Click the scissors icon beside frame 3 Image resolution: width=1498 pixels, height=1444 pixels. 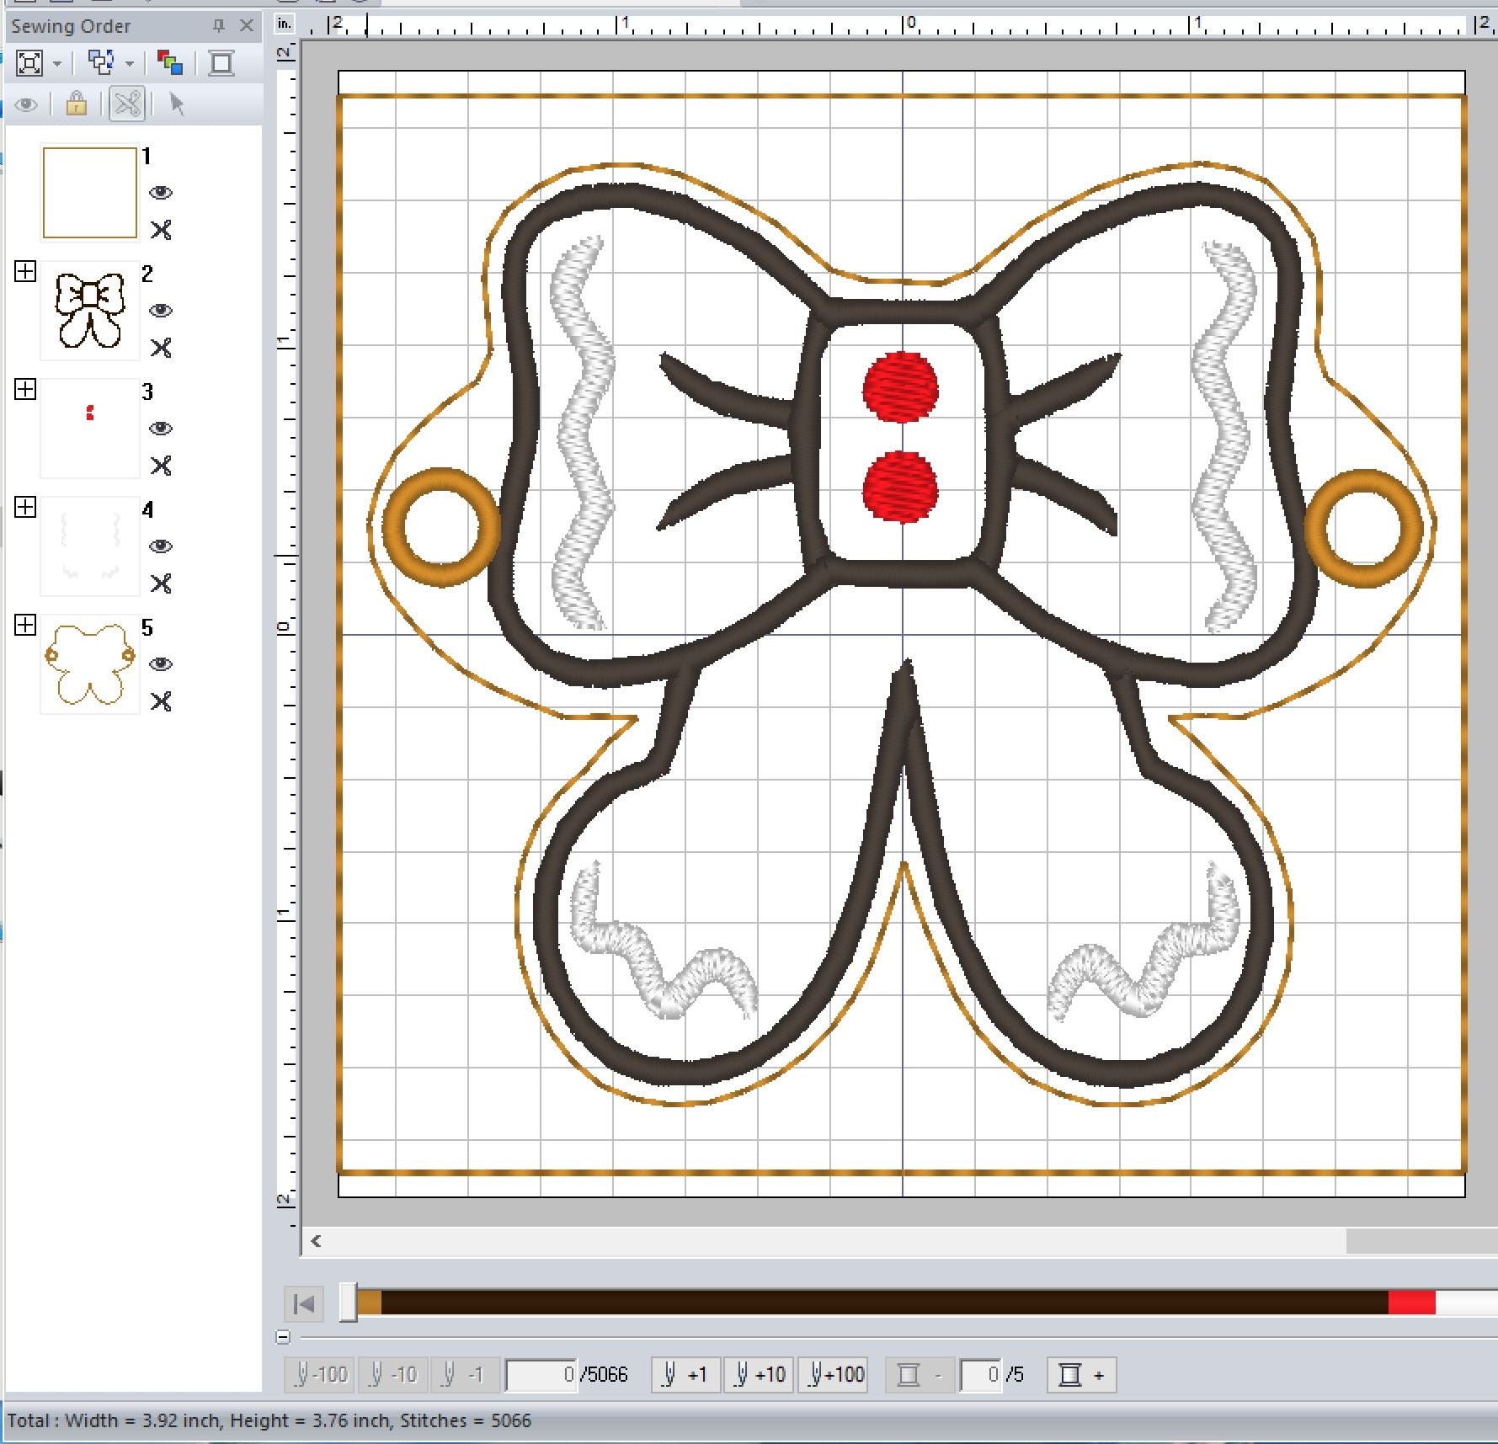(161, 466)
